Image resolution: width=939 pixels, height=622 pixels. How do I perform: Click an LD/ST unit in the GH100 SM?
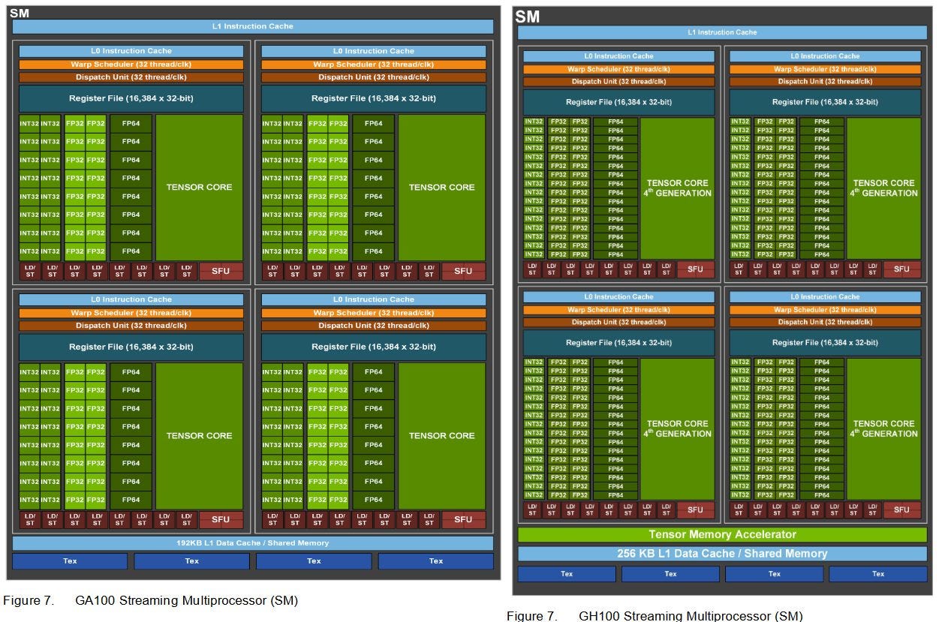click(533, 269)
